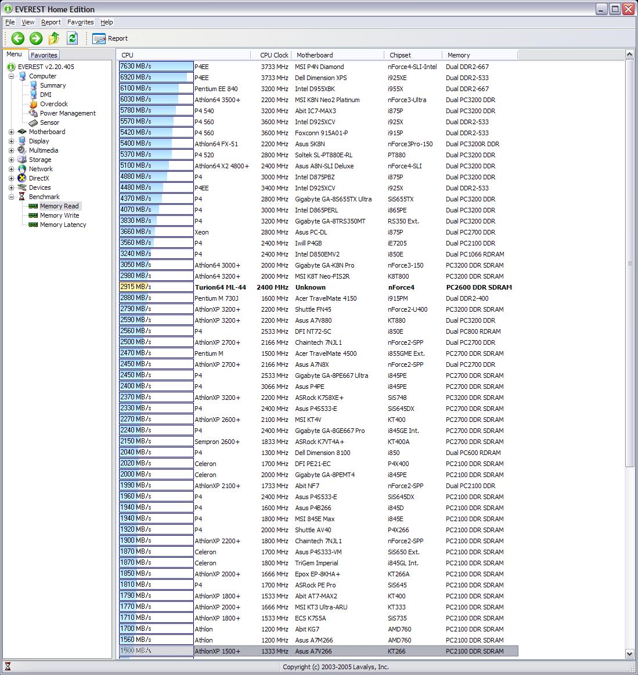This screenshot has width=638, height=675.
Task: Click the MSI P4N Diamond motherboard cell
Action: click(319, 67)
